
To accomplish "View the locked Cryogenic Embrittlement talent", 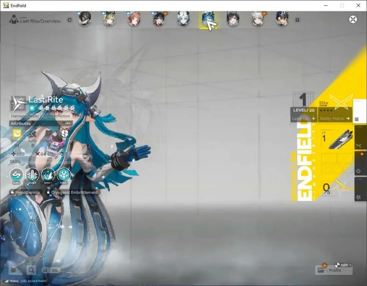I will pyautogui.click(x=72, y=192).
